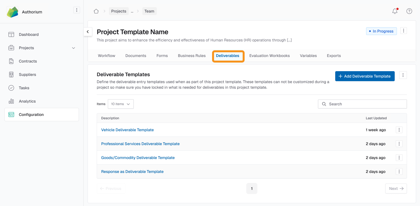Screen dimensions: 420x206
Task: Click the In Progress status pill
Action: (x=381, y=31)
